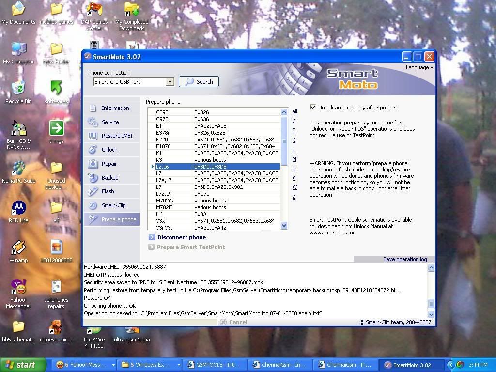Click scroll up arrow of operation log
Image resolution: width=496 pixels, height=372 pixels.
(431, 267)
